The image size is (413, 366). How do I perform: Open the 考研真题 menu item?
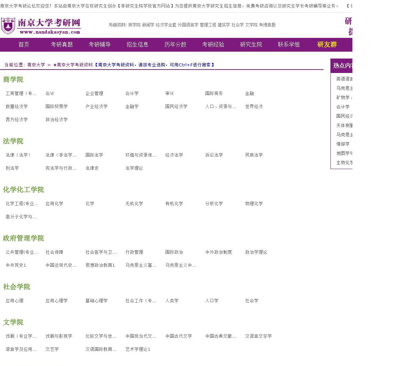[62, 45]
